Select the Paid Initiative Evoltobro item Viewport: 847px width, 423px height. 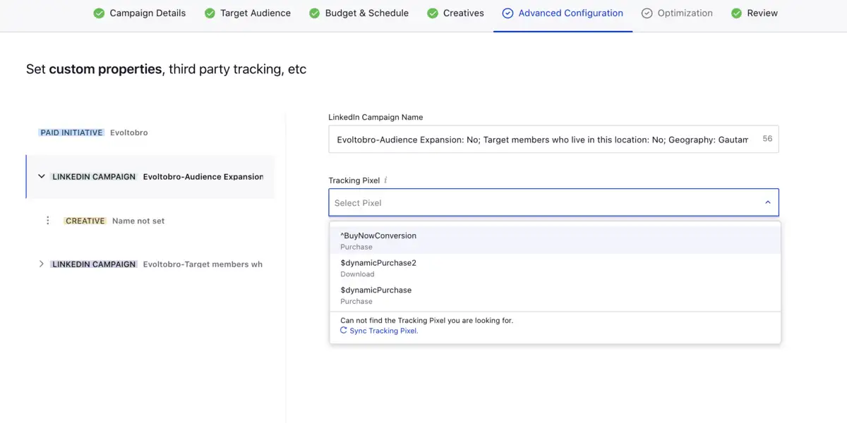tap(94, 133)
